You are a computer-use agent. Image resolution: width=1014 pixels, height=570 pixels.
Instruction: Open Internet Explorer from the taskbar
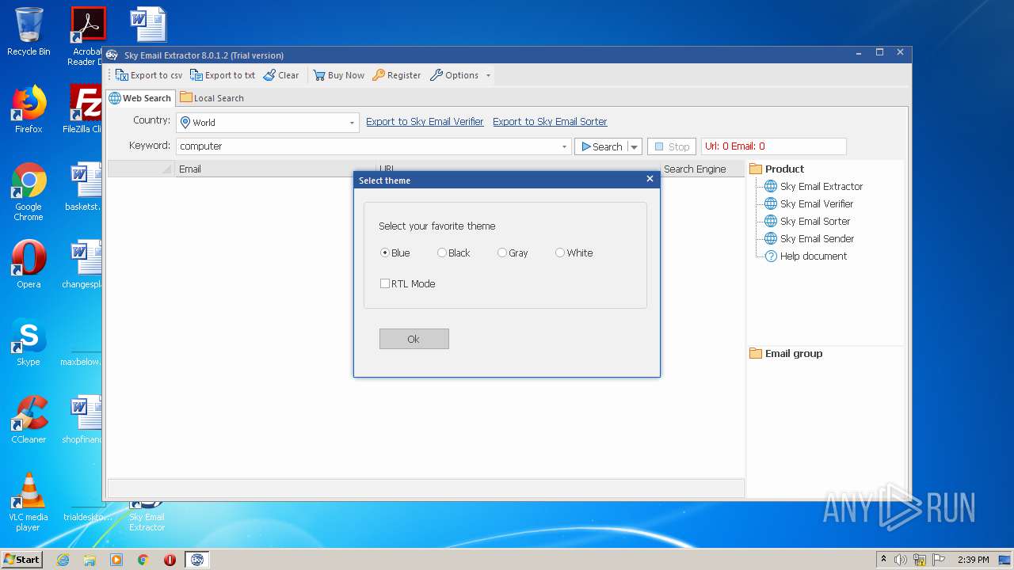(63, 560)
